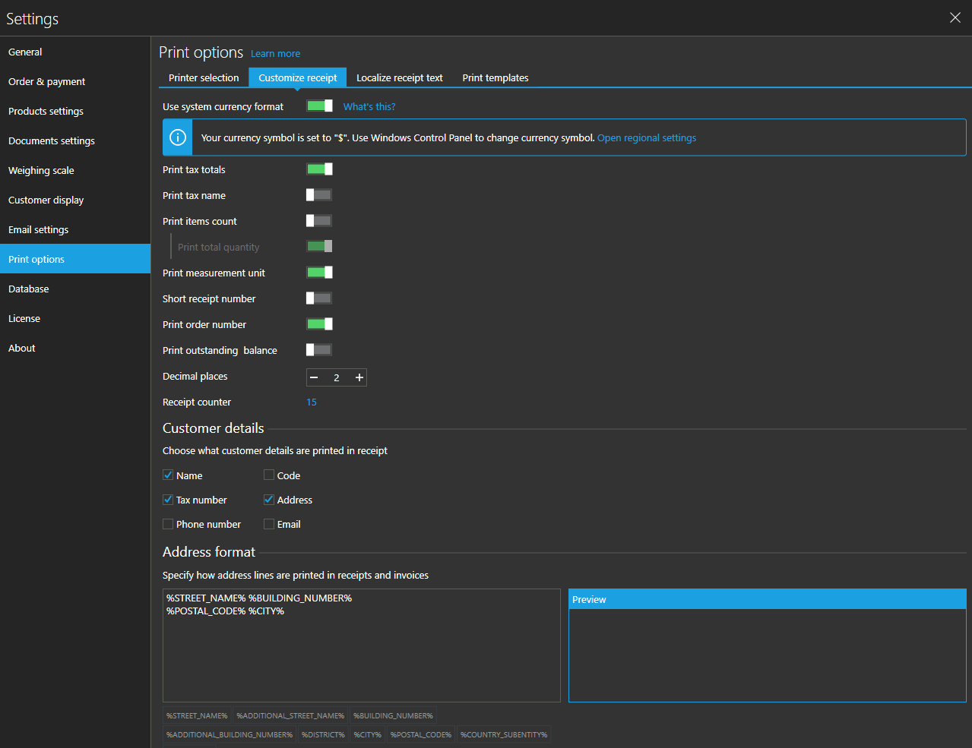Toggle Use system currency format switch
The width and height of the screenshot is (972, 748).
(319, 106)
